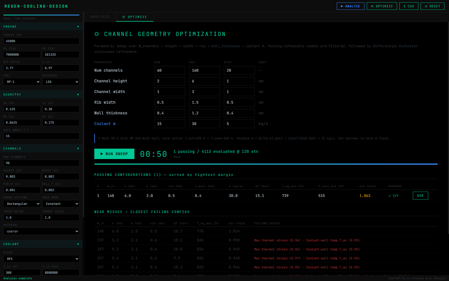Open the FUEL dropdown showing RP-1
Image resolution: width=449 pixels, height=281 pixels.
22,82
